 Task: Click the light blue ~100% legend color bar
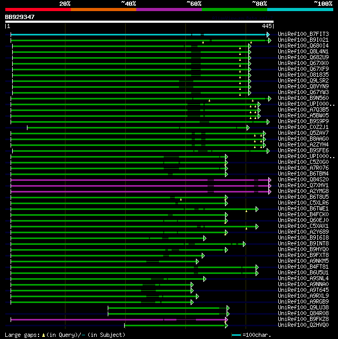[x=300, y=10]
